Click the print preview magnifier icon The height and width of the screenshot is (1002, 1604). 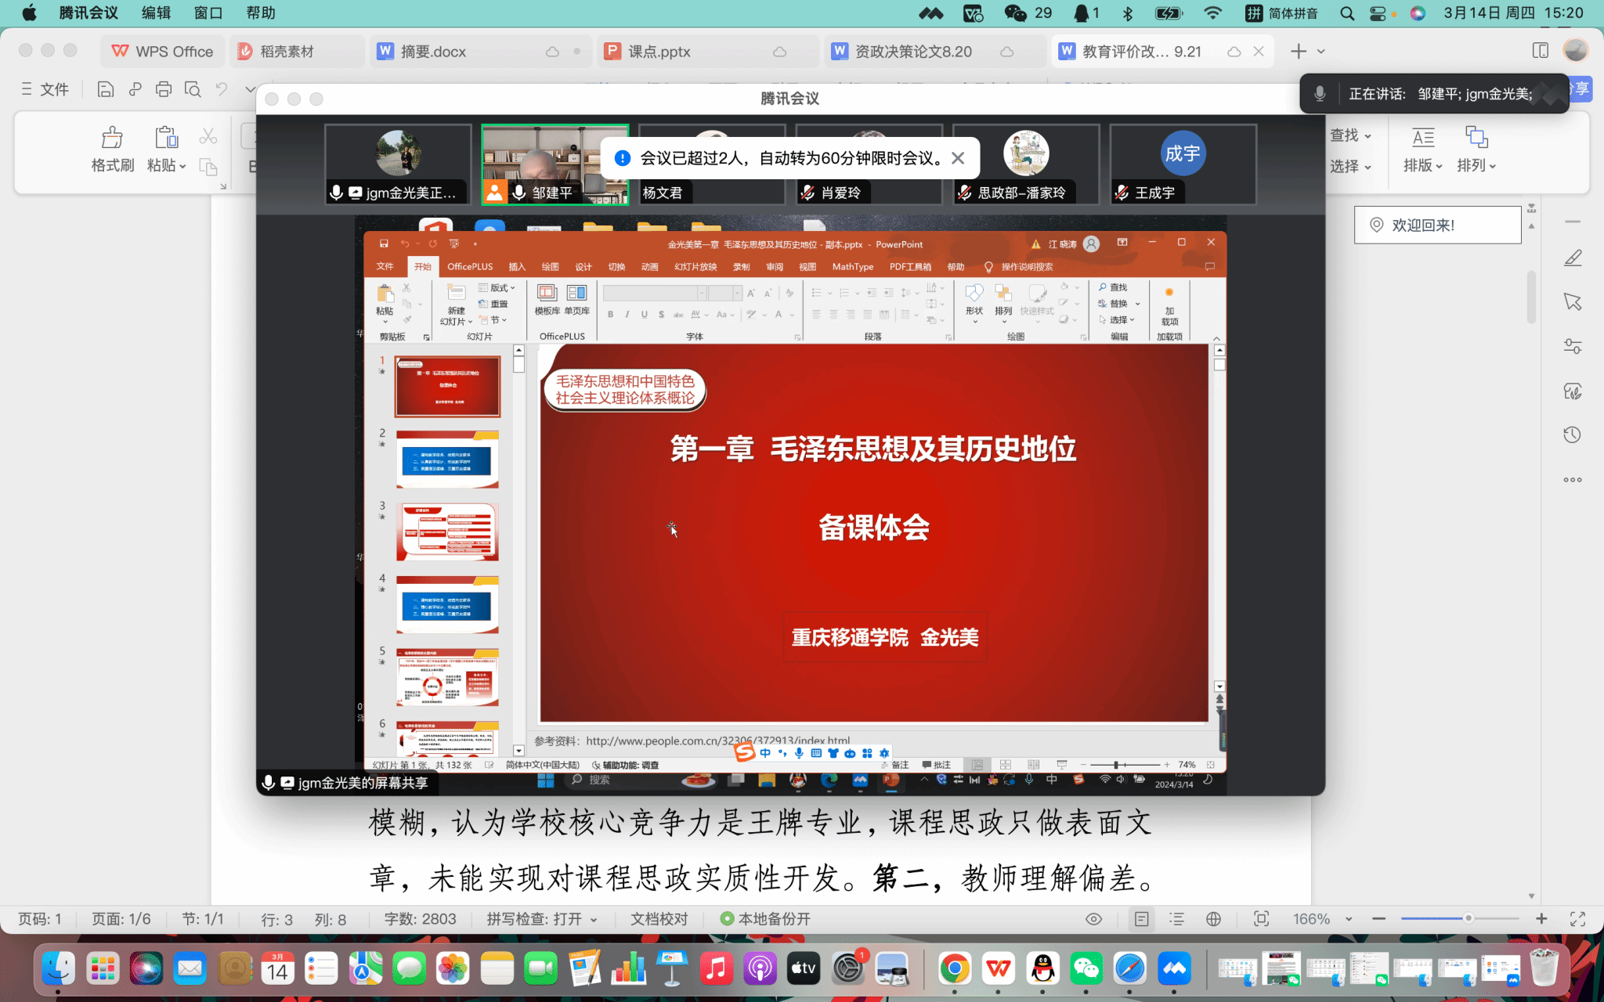(x=193, y=89)
